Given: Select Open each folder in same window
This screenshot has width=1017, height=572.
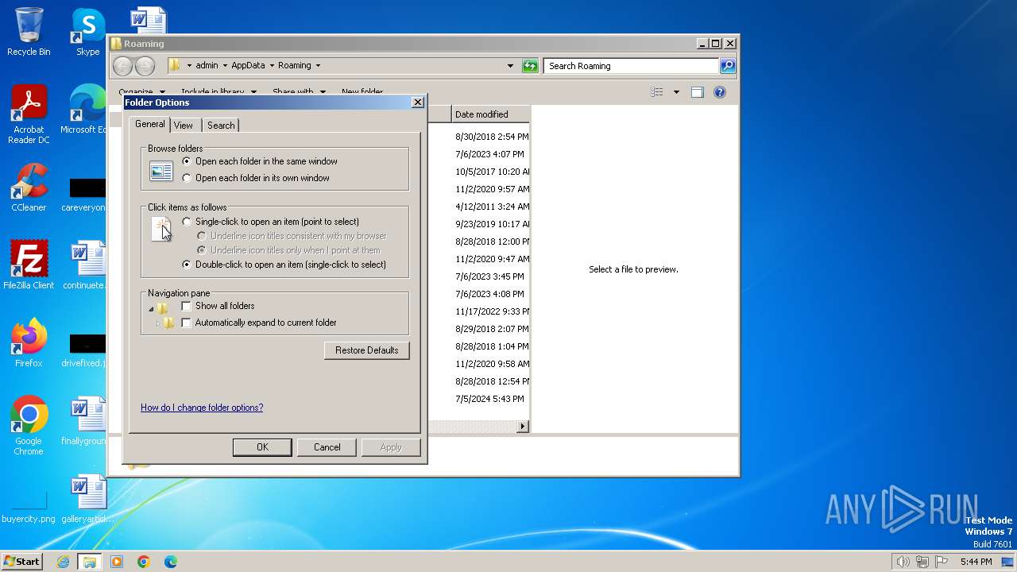Looking at the screenshot, I should [187, 161].
